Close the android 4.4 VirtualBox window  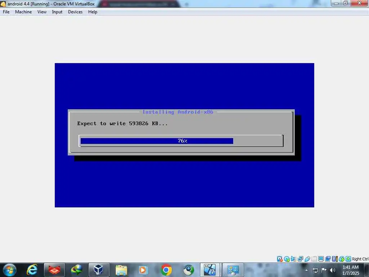(360, 3)
